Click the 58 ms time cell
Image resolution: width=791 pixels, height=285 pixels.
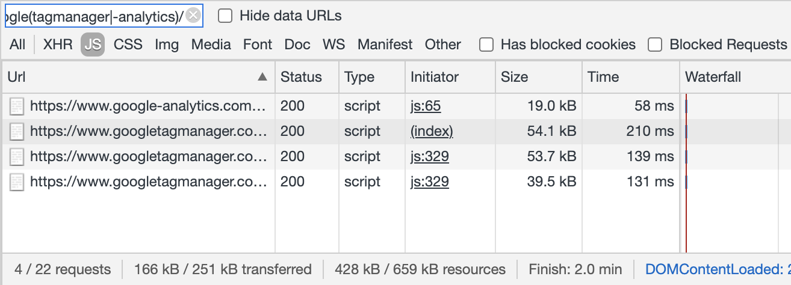631,106
